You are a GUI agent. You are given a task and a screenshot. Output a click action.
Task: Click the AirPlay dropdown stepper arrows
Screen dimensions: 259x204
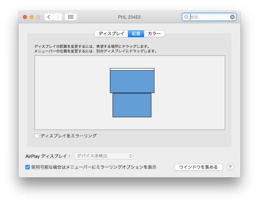[x=130, y=156]
